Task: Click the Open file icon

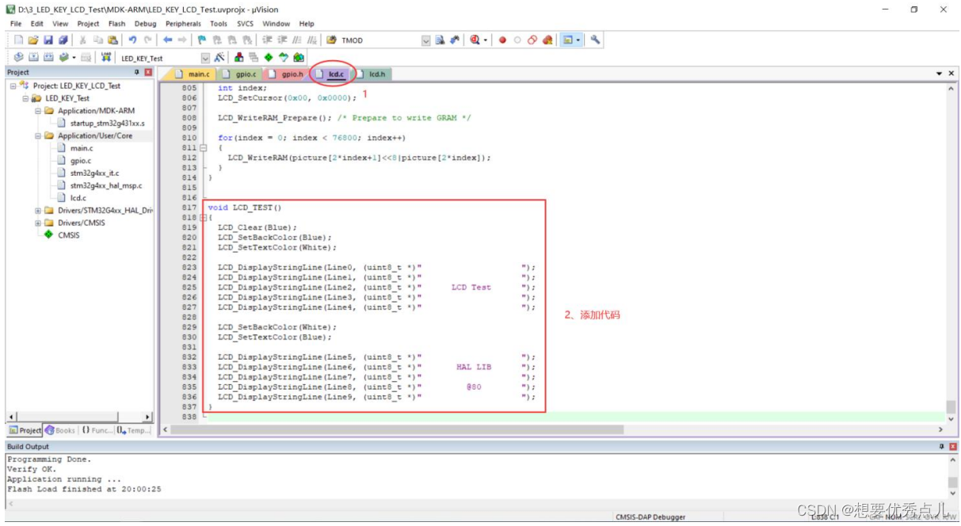Action: (33, 40)
